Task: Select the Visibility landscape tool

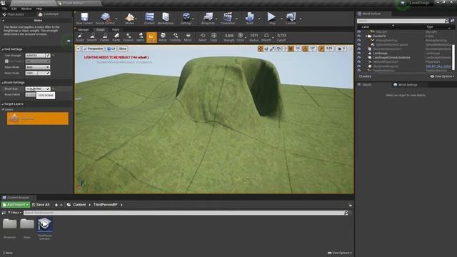Action: [x=175, y=37]
